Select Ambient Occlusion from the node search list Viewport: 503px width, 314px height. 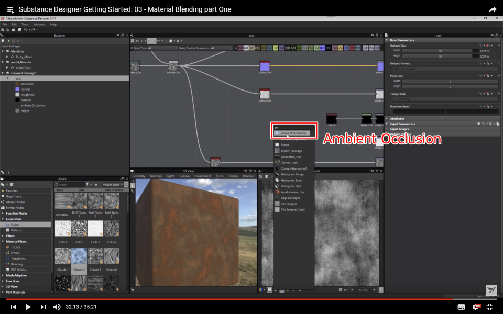[292, 133]
